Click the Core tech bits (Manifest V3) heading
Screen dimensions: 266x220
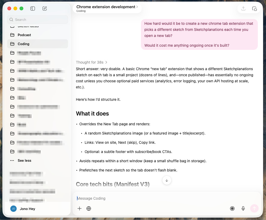(x=113, y=184)
